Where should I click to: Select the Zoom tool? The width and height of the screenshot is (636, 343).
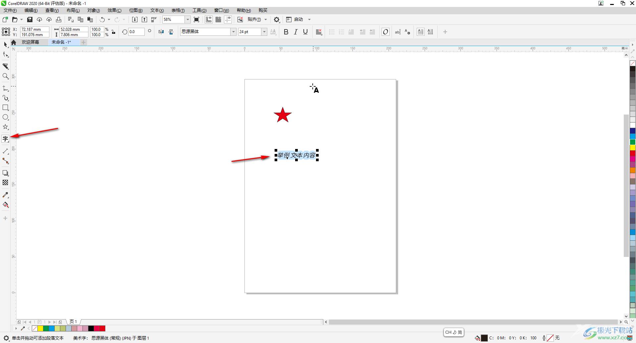click(5, 76)
